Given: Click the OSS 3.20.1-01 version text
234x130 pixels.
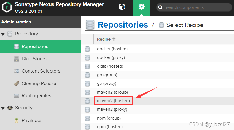Looking at the screenshot, I should [28, 11].
